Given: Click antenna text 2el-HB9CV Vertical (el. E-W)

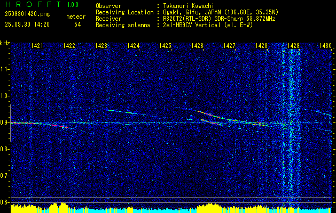Looking at the screenshot, I should [208, 25].
